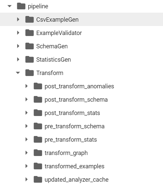
Task: Click the CsvExampleGen folder icon
Action: coord(29,19)
